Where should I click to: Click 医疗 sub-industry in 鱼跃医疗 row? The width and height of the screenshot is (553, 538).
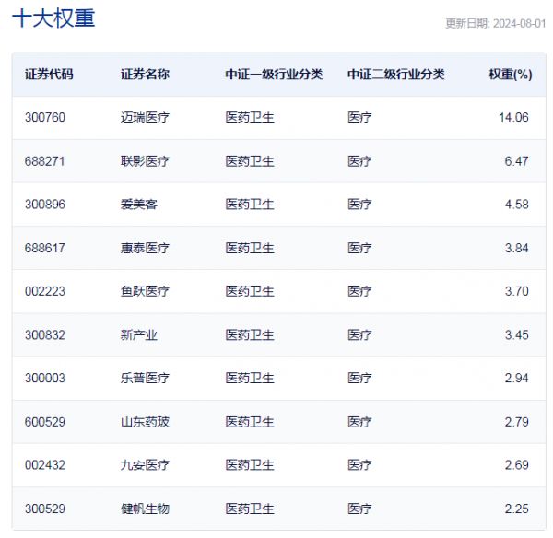[359, 291]
